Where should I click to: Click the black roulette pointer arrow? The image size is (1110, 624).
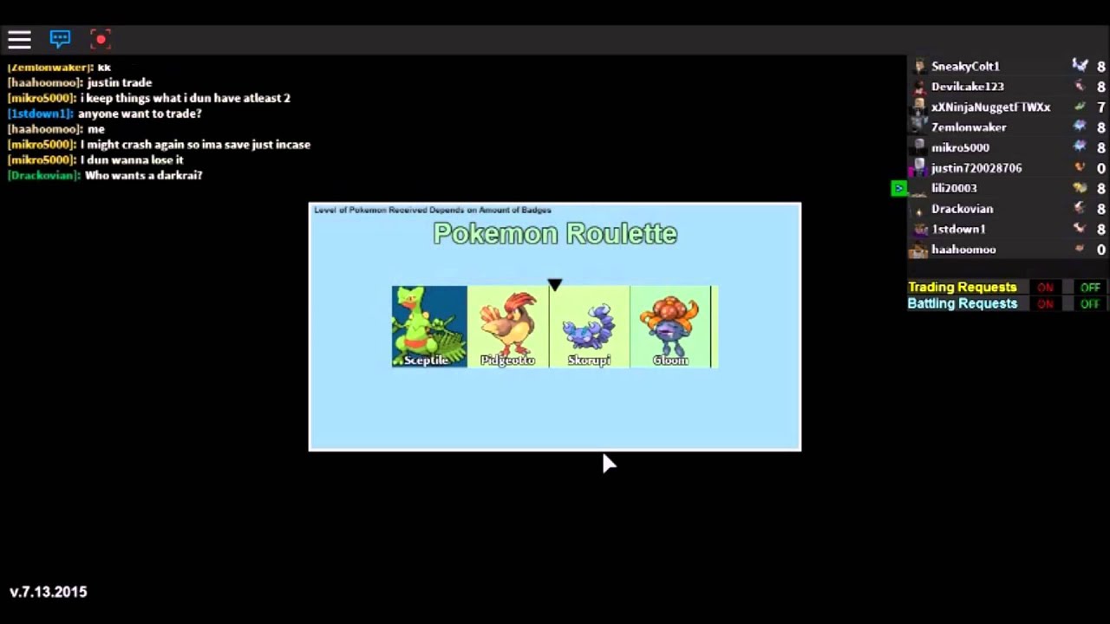pyautogui.click(x=555, y=285)
